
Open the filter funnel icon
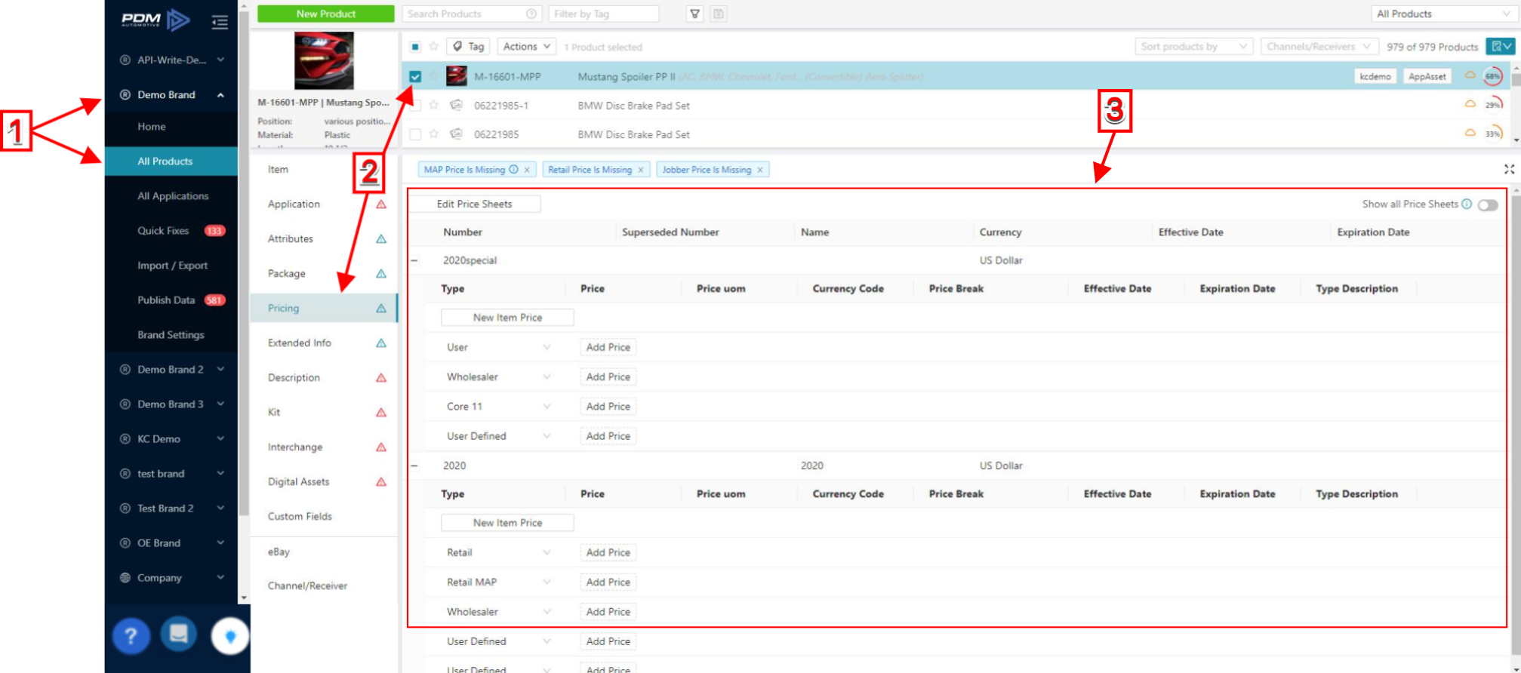(x=695, y=14)
